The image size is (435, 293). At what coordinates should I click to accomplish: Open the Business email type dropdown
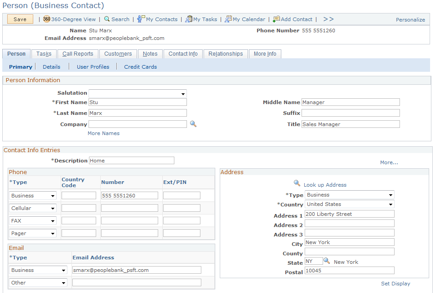tap(38, 270)
